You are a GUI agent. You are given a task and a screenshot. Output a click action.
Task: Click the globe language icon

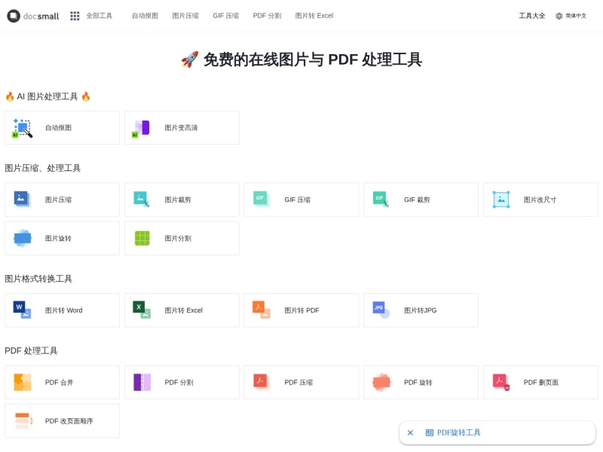(x=559, y=16)
